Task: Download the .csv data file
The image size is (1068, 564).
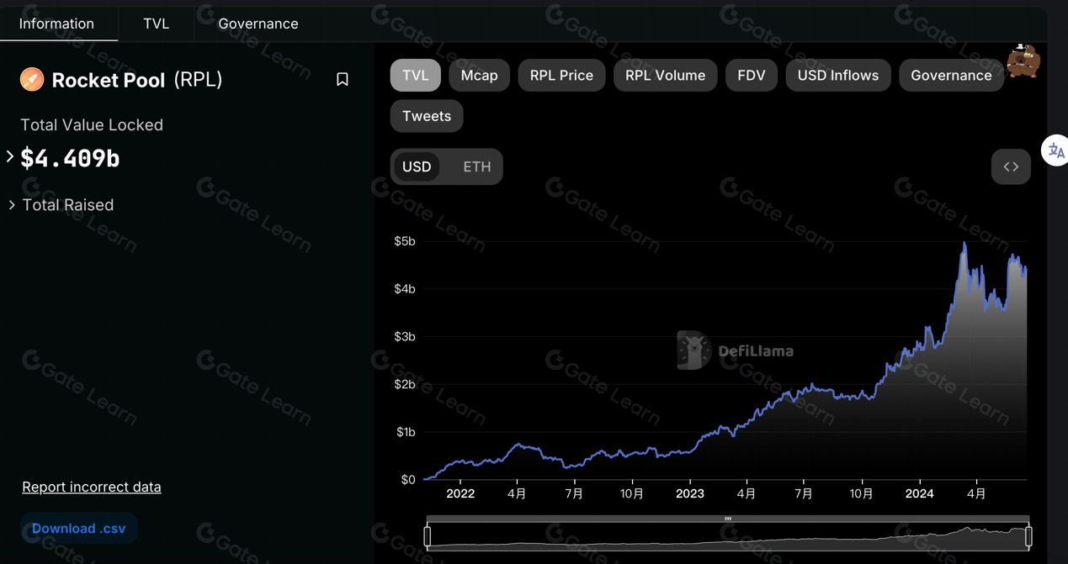Action: pyautogui.click(x=79, y=529)
